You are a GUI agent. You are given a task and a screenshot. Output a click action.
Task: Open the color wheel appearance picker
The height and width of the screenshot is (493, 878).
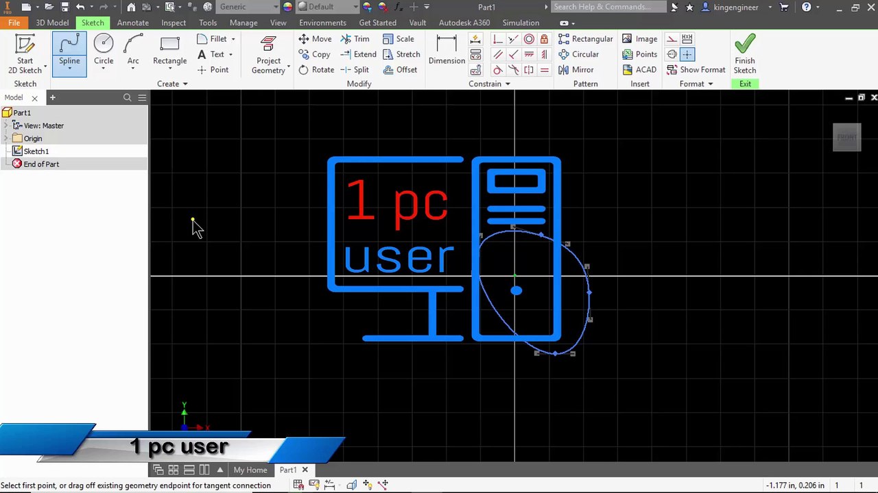click(287, 7)
